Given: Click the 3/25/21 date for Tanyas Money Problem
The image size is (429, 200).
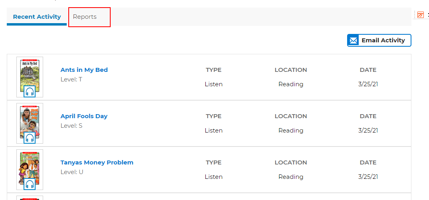Looking at the screenshot, I should (368, 177).
